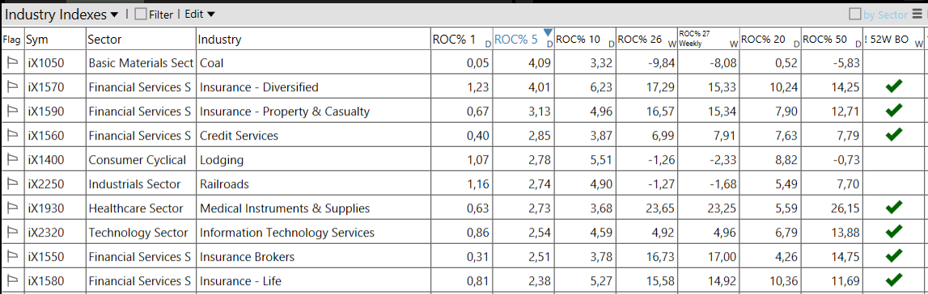Flag the Railroads iX2250 row

tap(12, 184)
